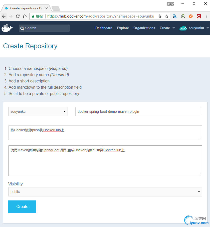Viewport: 210px width, 227px height.
Task: Bookmark this page with the star icon
Action: tap(167, 16)
